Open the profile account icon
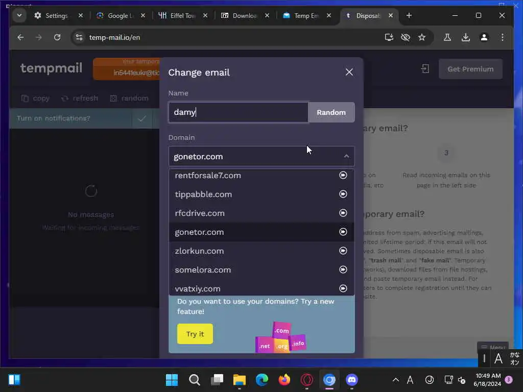Viewport: 523px width, 392px height. tap(484, 37)
